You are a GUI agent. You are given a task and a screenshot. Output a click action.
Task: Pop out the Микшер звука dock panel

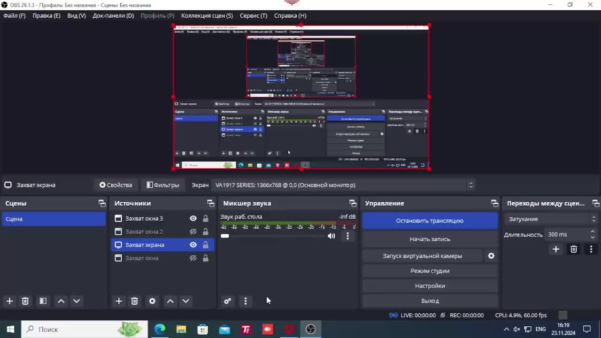[x=353, y=203]
